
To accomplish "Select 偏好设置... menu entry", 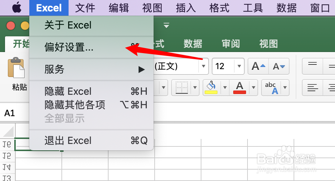I will click(91, 47).
